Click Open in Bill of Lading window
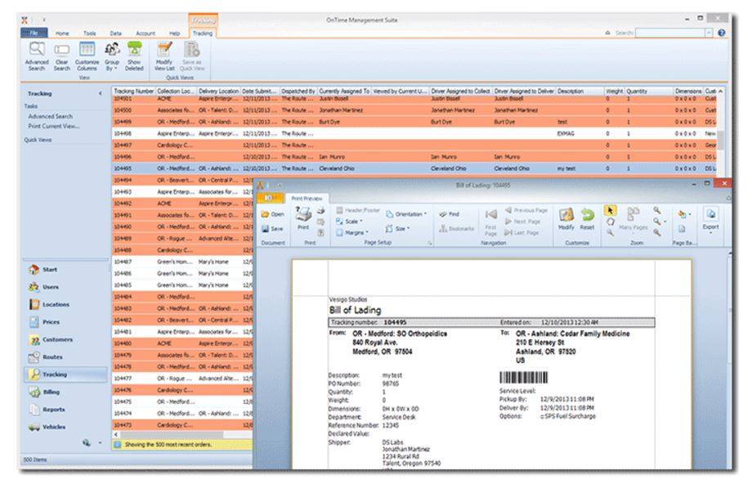This screenshot has height=493, width=752. point(273,214)
